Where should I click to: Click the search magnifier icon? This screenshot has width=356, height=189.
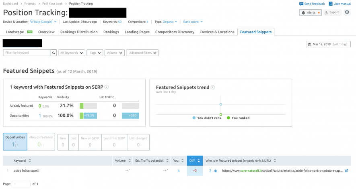coord(54,53)
